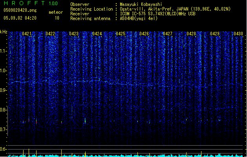247x157 pixels.
Task: Click the Receiver label
Action: [x=80, y=14]
